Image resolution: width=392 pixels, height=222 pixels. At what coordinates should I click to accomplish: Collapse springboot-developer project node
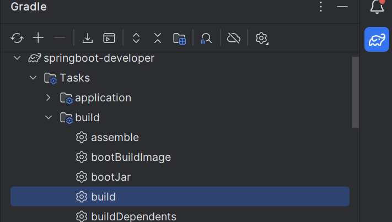coord(17,58)
